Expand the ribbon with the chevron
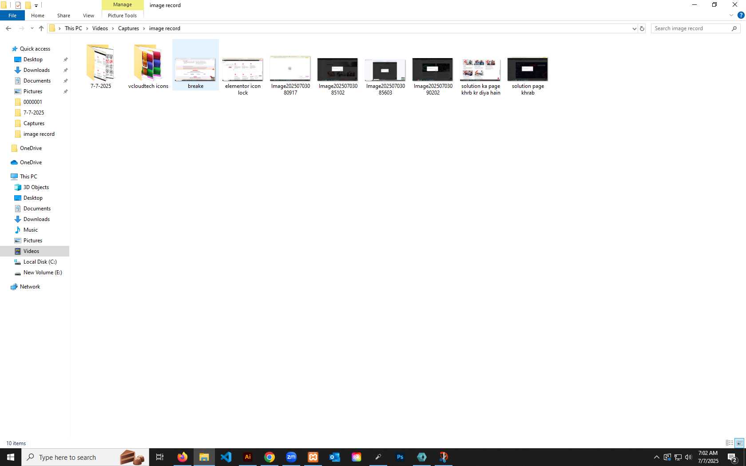The height and width of the screenshot is (466, 746). (731, 16)
